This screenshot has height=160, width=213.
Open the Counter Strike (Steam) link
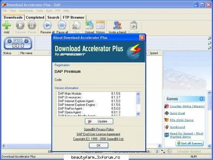(x=187, y=107)
